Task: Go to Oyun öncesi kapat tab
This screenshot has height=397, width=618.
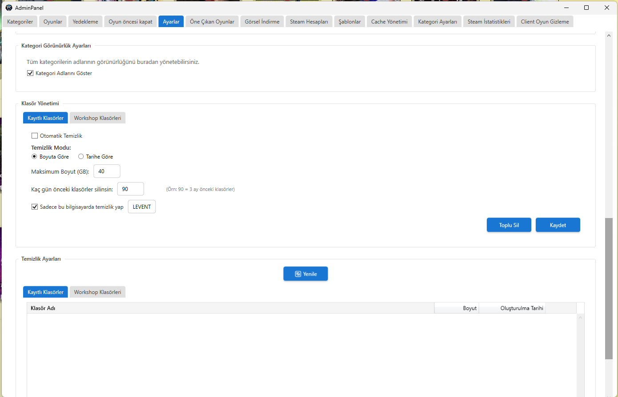Action: [131, 21]
